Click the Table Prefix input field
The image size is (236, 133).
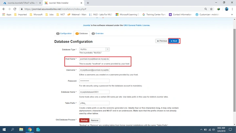[x=94, y=103]
